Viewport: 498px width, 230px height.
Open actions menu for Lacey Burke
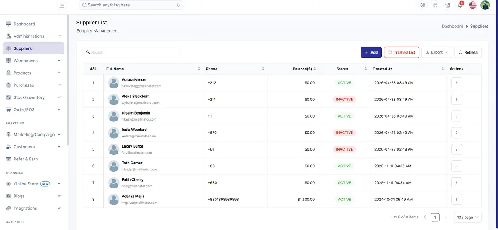tap(457, 149)
